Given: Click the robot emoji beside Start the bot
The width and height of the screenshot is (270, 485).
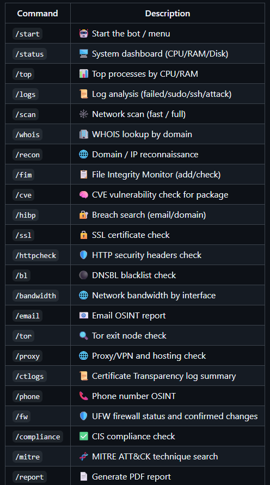Looking at the screenshot, I should tap(83, 33).
